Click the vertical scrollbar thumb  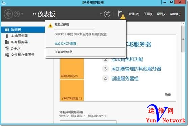tap(183, 39)
